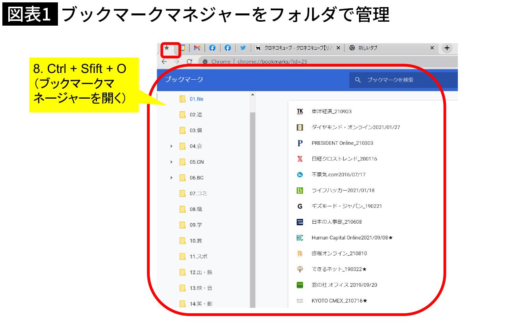
Task: Click the ライフハッカー favicon icon
Action: (x=300, y=191)
